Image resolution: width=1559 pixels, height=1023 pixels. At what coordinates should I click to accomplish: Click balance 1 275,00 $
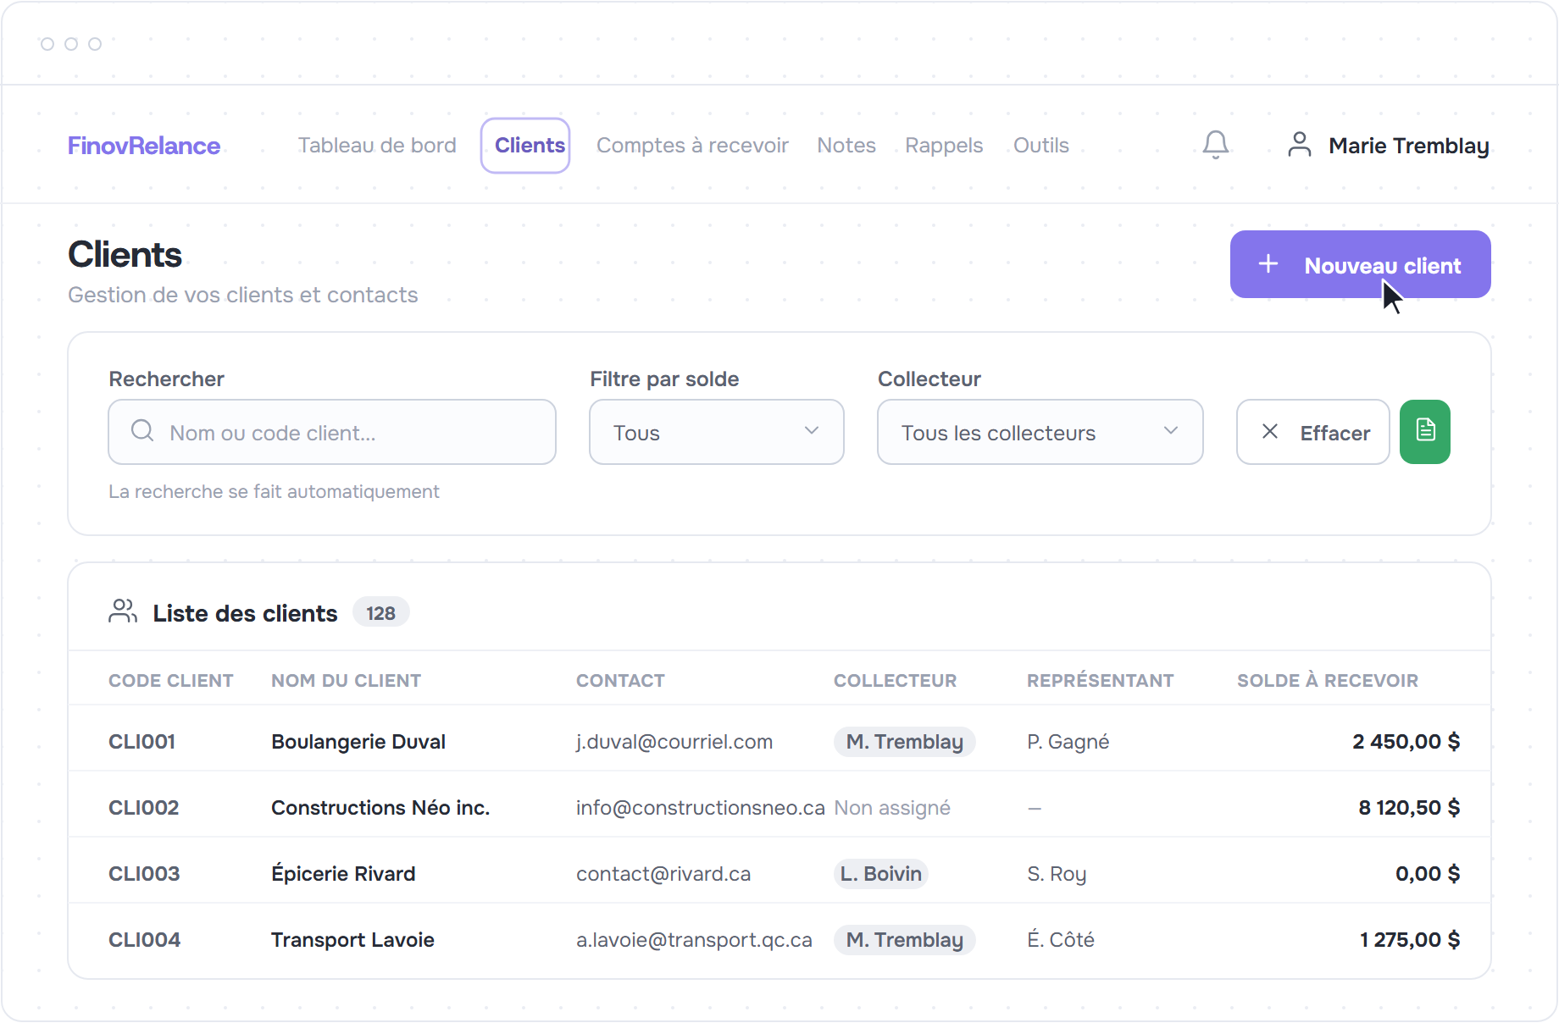[1410, 940]
